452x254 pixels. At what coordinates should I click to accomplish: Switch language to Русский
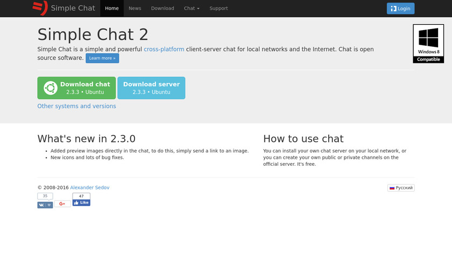tap(401, 188)
